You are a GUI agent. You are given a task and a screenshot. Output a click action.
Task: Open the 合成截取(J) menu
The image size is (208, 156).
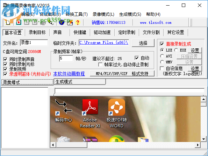click(x=50, y=14)
